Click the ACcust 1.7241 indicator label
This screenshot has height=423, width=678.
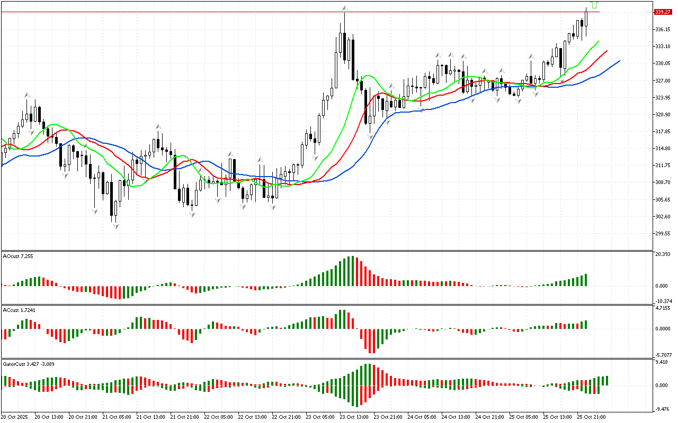pos(19,310)
